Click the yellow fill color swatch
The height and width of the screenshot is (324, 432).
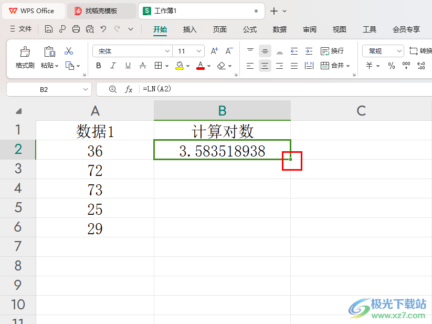[180, 66]
